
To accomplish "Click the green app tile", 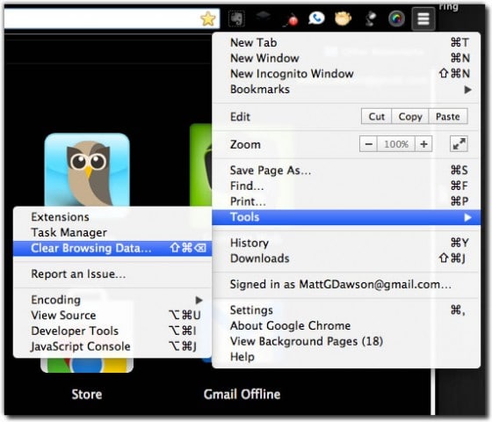I will (x=201, y=165).
